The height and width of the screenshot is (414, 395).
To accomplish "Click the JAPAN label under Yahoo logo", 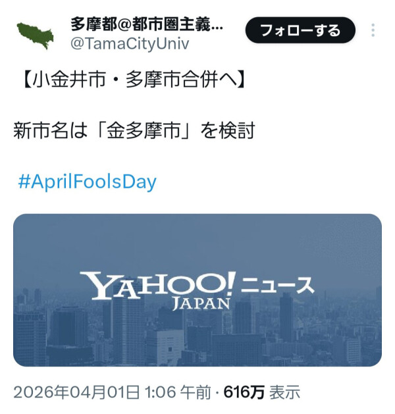I will click(x=201, y=303).
